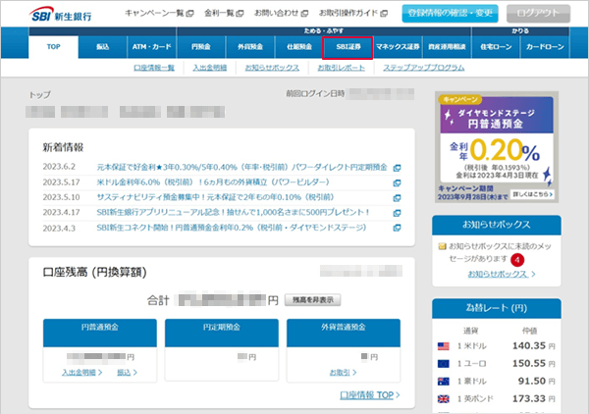Open お取引操作ガイド link in header
The height and width of the screenshot is (414, 589).
348,13
